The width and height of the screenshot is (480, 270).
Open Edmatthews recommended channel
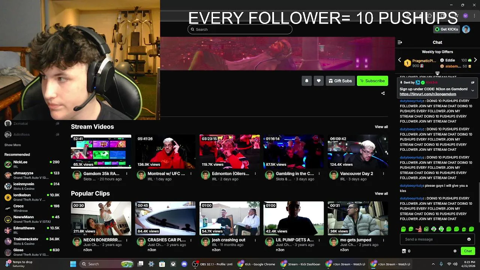pos(32,230)
